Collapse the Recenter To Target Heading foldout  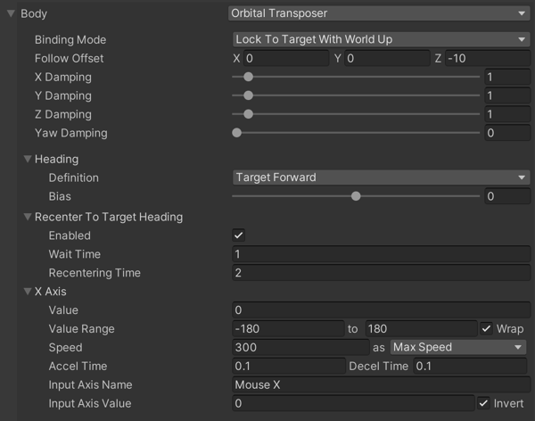(28, 217)
